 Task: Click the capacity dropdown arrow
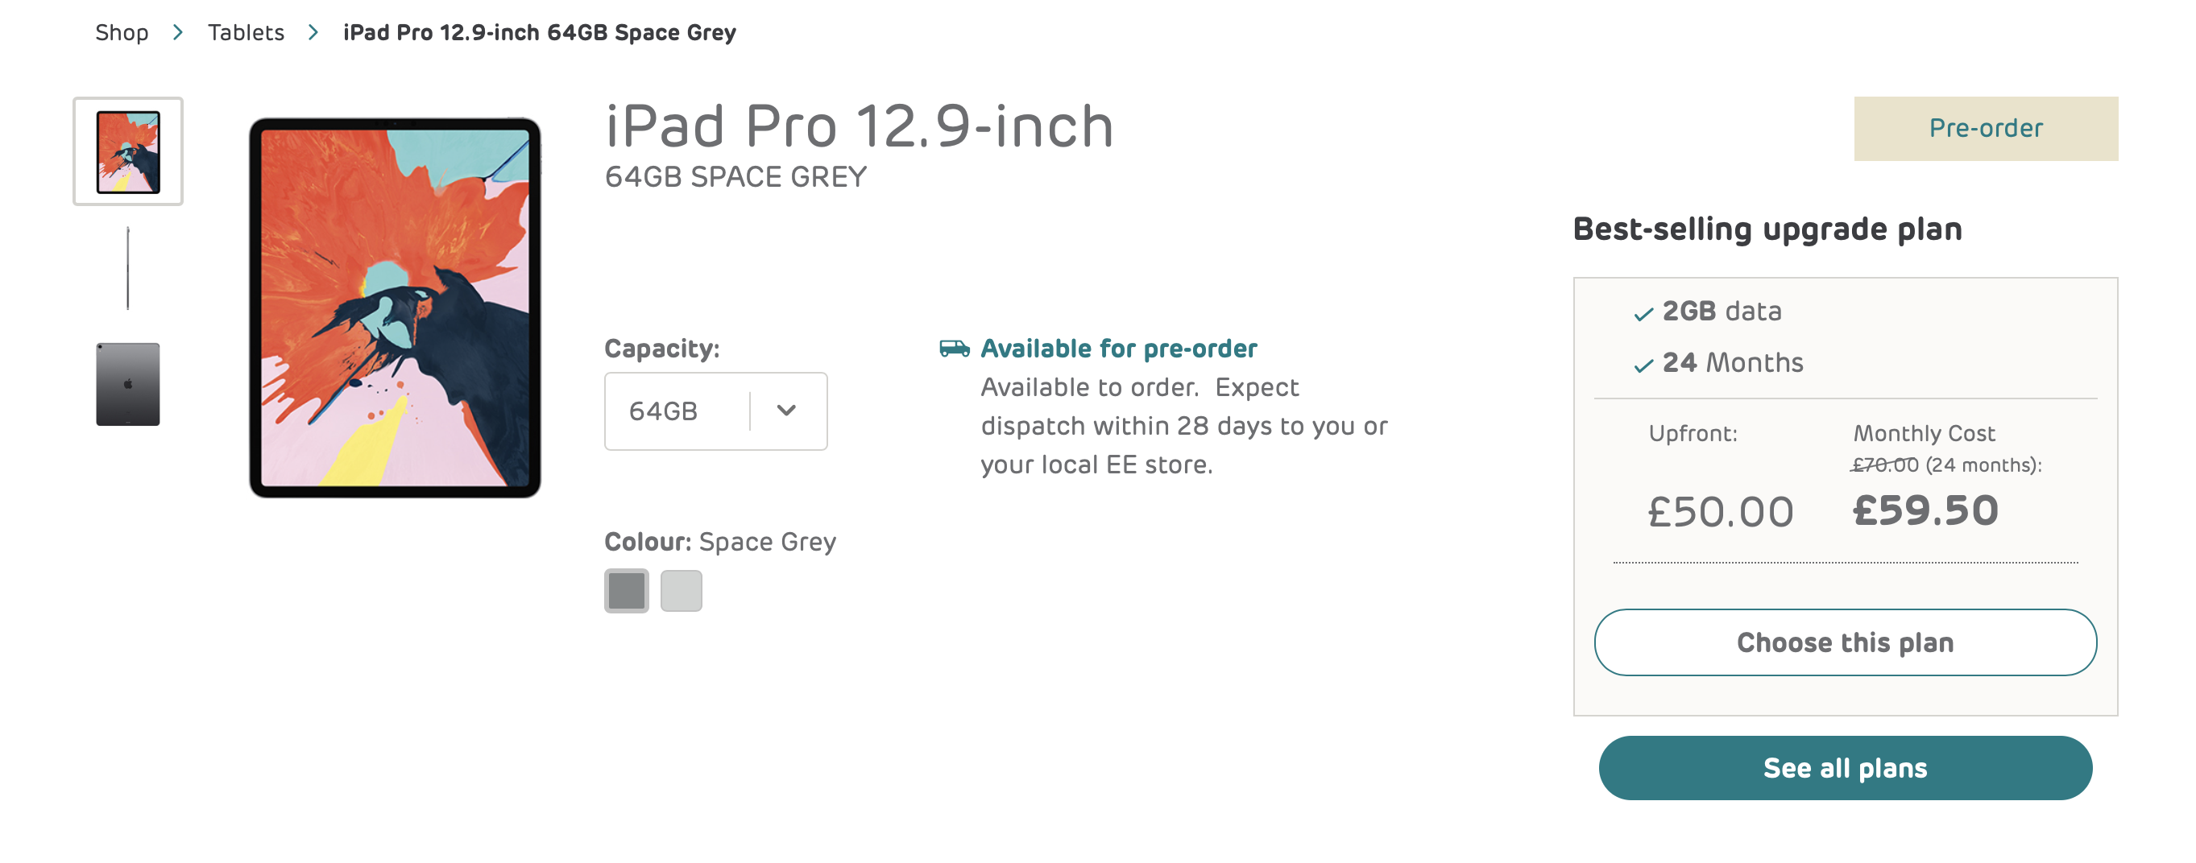[786, 411]
